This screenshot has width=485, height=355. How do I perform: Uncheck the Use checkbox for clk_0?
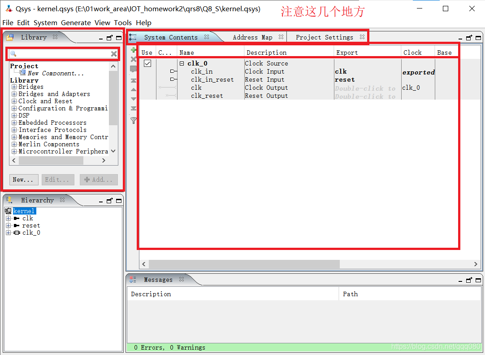pyautogui.click(x=147, y=63)
